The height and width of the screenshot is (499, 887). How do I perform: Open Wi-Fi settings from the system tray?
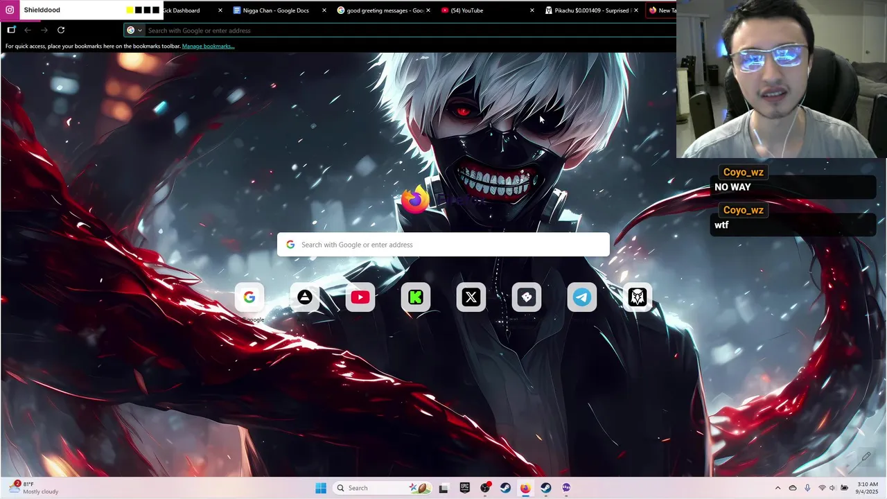(x=822, y=488)
